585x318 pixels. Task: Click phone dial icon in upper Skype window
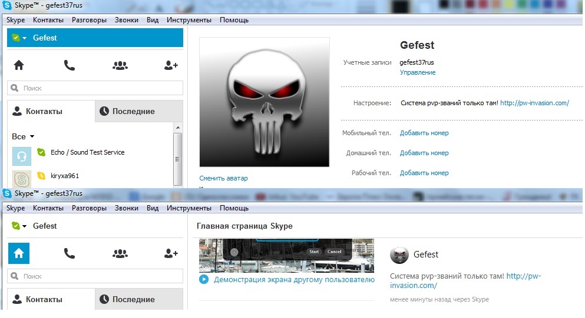70,65
